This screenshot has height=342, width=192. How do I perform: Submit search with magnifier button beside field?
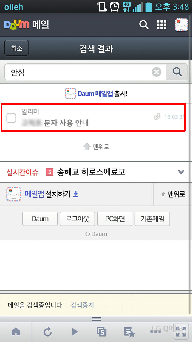pos(177,72)
